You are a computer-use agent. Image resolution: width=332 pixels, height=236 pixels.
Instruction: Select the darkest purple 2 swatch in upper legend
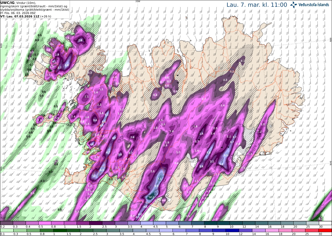coord(96,223)
